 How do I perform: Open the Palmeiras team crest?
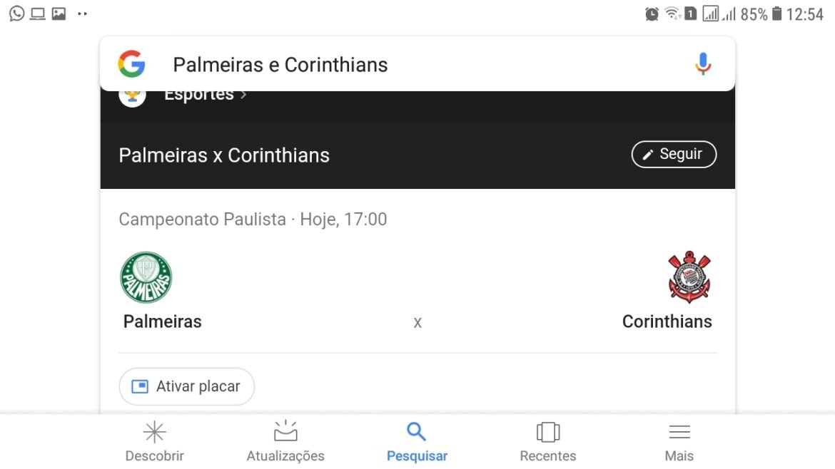click(x=146, y=277)
